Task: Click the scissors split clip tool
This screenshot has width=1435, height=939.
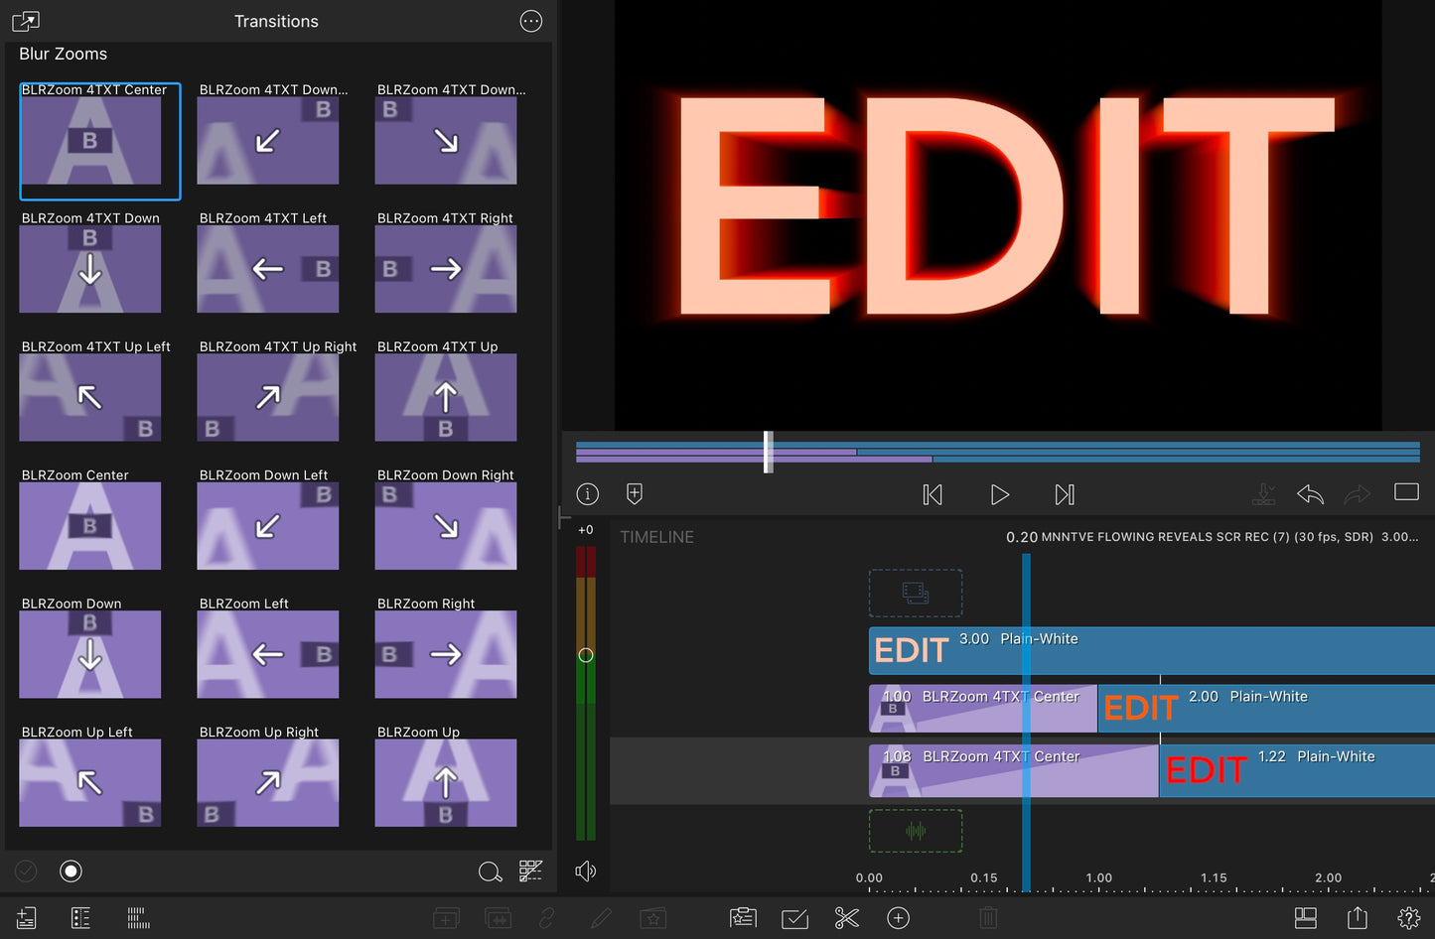Action: coord(847,918)
